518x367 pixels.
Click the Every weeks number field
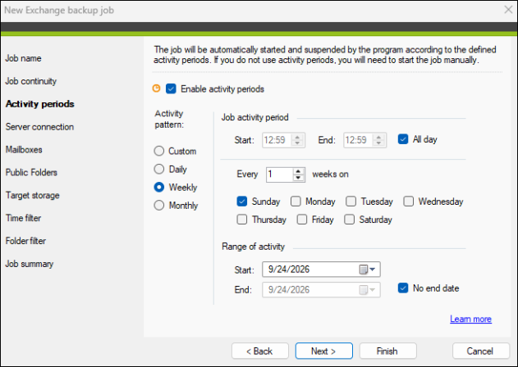coord(279,174)
